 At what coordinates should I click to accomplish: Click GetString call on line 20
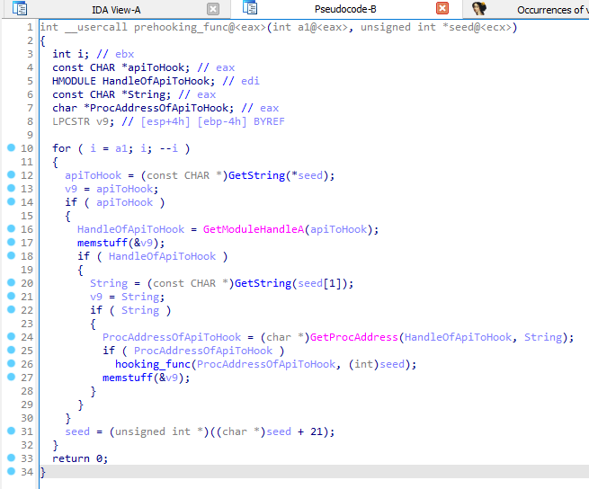tap(263, 283)
